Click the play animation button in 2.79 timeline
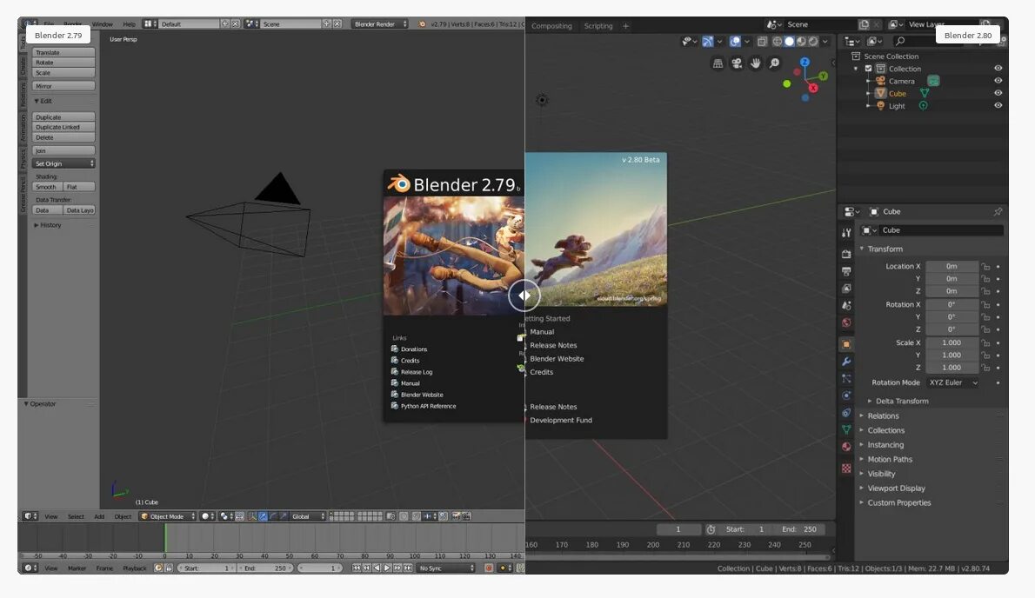Screen dimensions: 1035x598 click(387, 568)
